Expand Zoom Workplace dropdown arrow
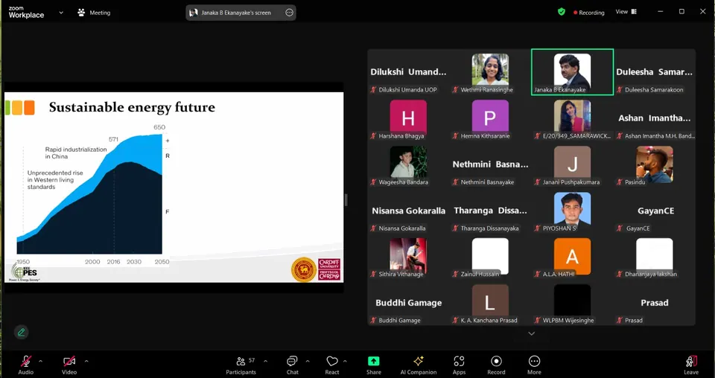Image resolution: width=715 pixels, height=378 pixels. 61,13
